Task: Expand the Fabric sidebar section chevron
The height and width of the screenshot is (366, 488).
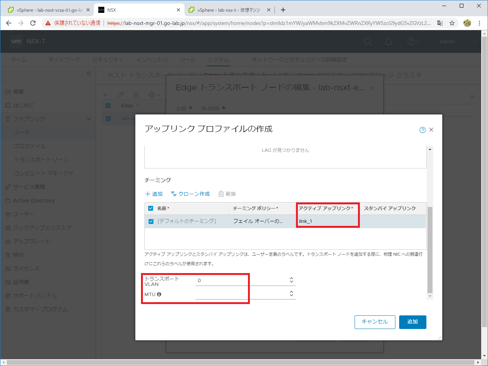Action: 89,119
